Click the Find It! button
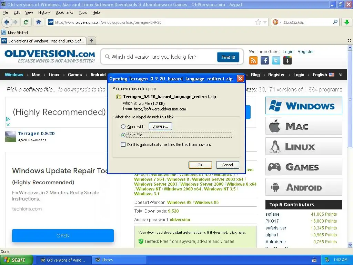353x265 pixels. coord(228,57)
